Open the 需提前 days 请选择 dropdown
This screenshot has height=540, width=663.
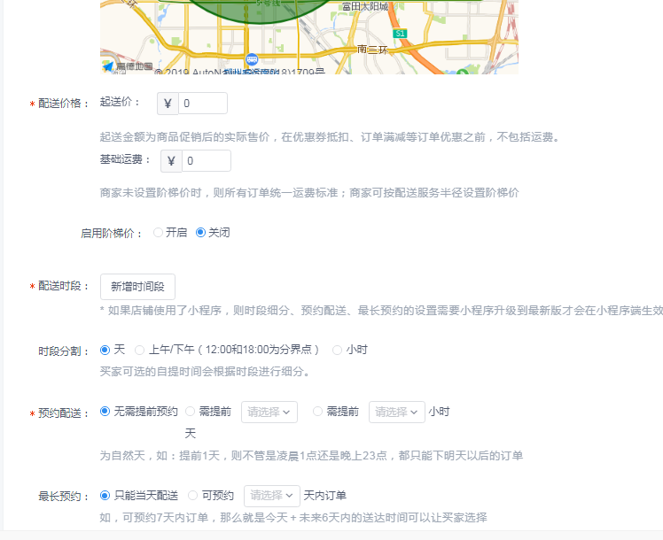(269, 412)
